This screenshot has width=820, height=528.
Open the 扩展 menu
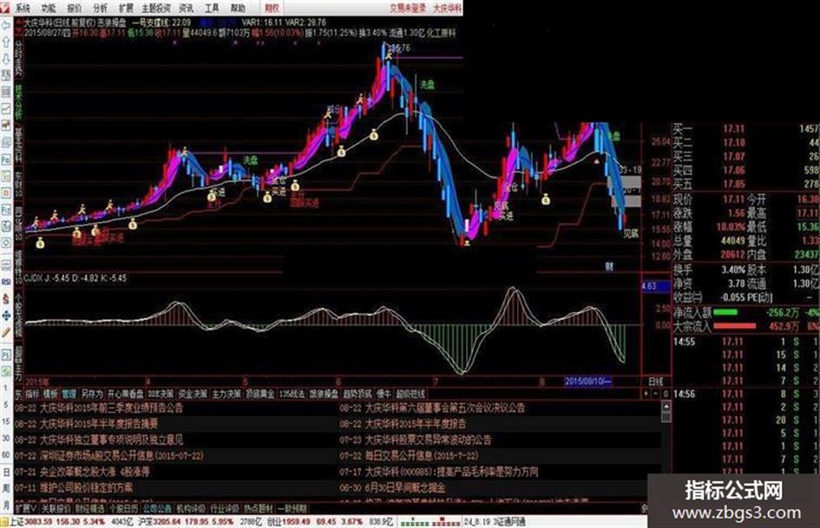pyautogui.click(x=126, y=8)
